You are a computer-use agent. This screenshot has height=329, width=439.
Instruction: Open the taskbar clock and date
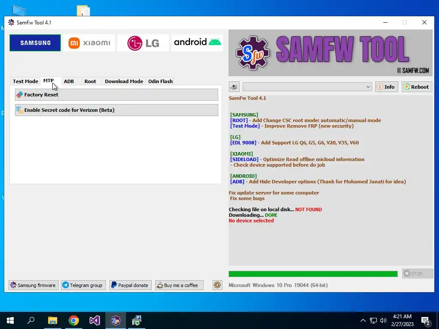click(402, 320)
